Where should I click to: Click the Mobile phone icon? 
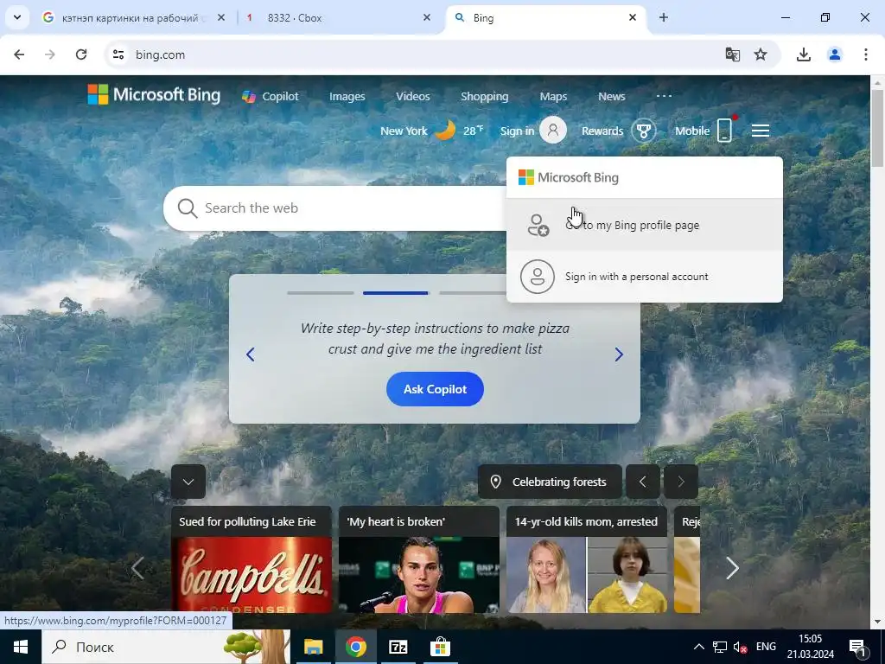(x=725, y=131)
